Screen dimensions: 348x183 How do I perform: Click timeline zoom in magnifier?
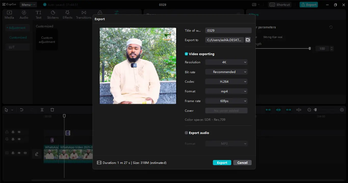(x=342, y=110)
